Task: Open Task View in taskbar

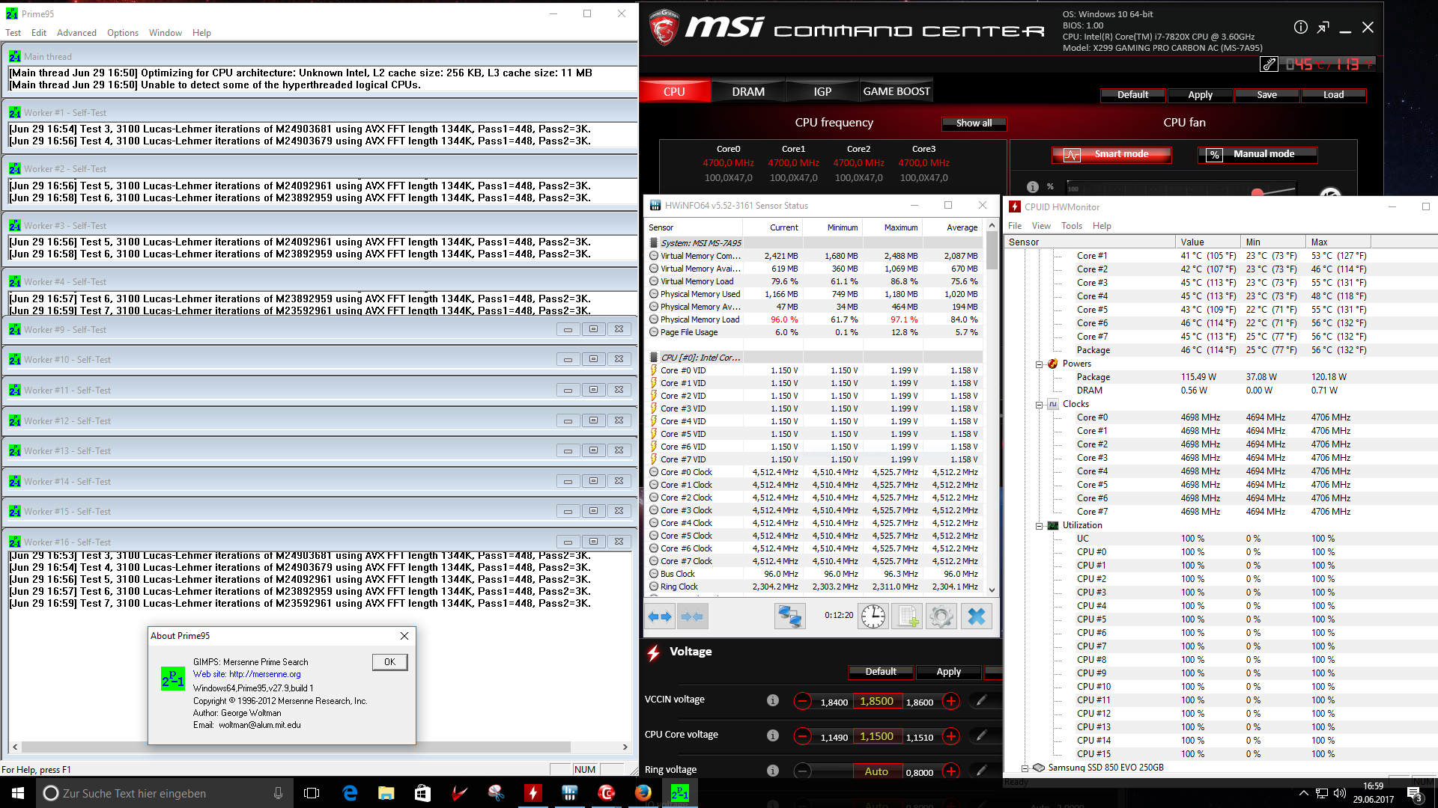Action: (x=312, y=793)
